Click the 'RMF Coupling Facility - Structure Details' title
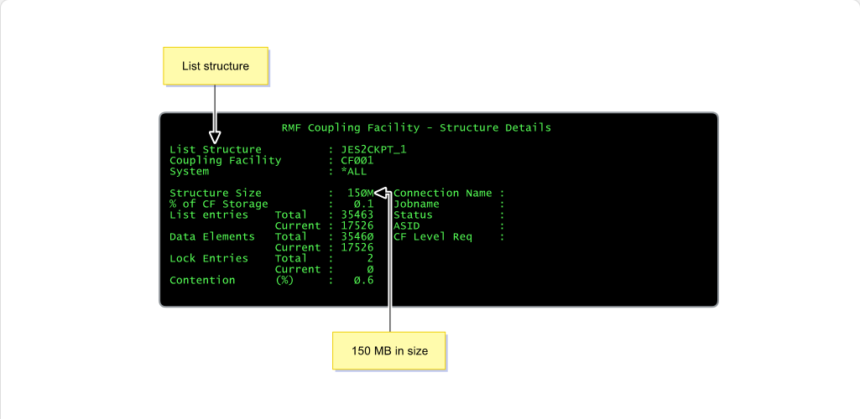This screenshot has height=419, width=860. point(416,127)
